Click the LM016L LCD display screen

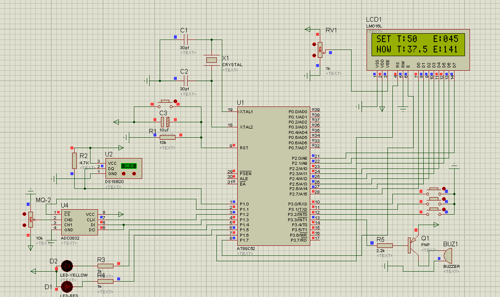pos(418,45)
